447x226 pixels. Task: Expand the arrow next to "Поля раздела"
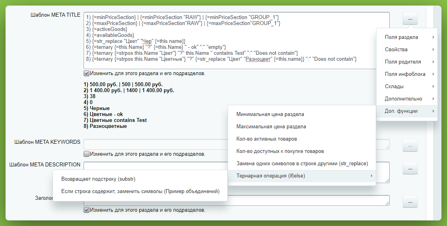coord(433,37)
